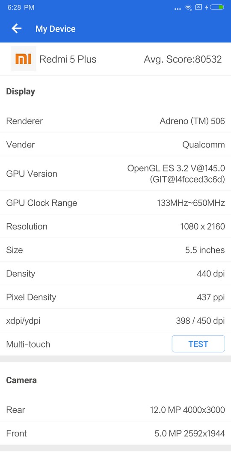Select the Renderer Adreno 506 row
This screenshot has width=231, height=463.
tap(115, 121)
